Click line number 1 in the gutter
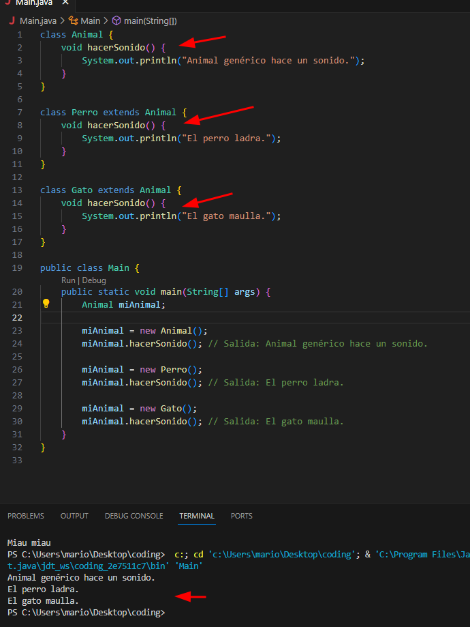This screenshot has height=627, width=470. pos(20,35)
